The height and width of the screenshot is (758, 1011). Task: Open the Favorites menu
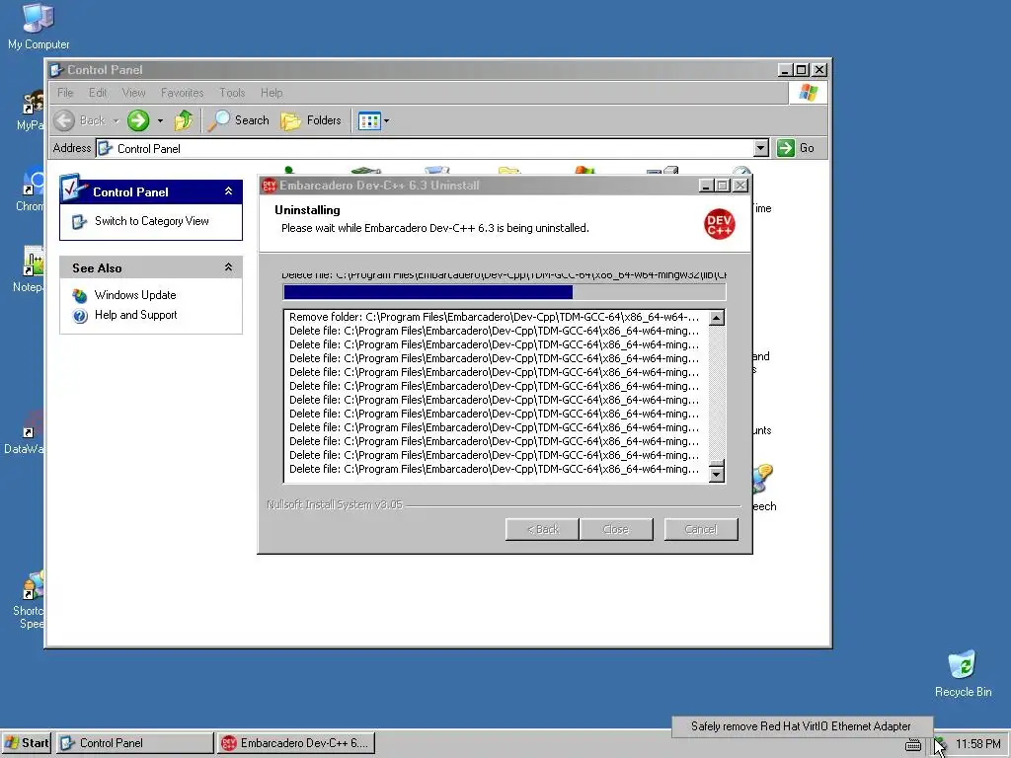point(182,93)
